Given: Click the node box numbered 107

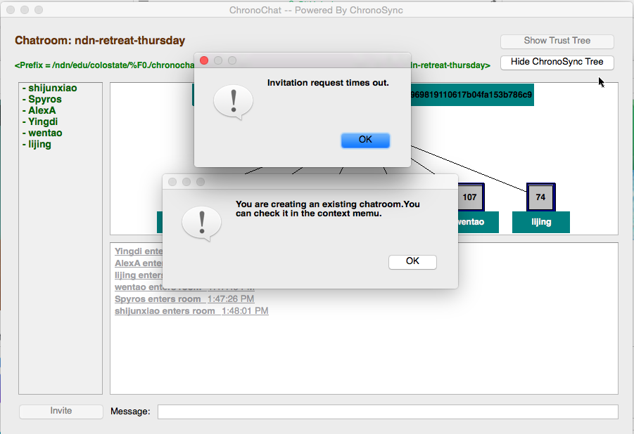Looking at the screenshot, I should (x=469, y=197).
